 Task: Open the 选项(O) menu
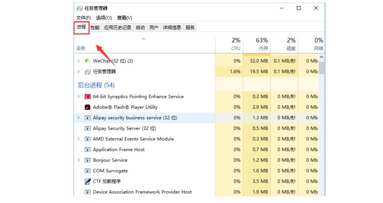pyautogui.click(x=104, y=18)
